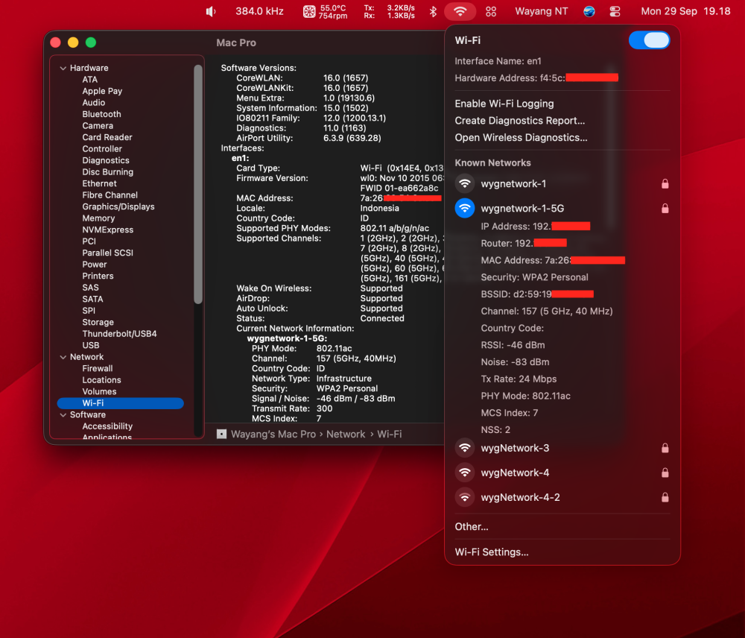
Task: Select ATA in the Hardware list
Action: [x=90, y=80]
